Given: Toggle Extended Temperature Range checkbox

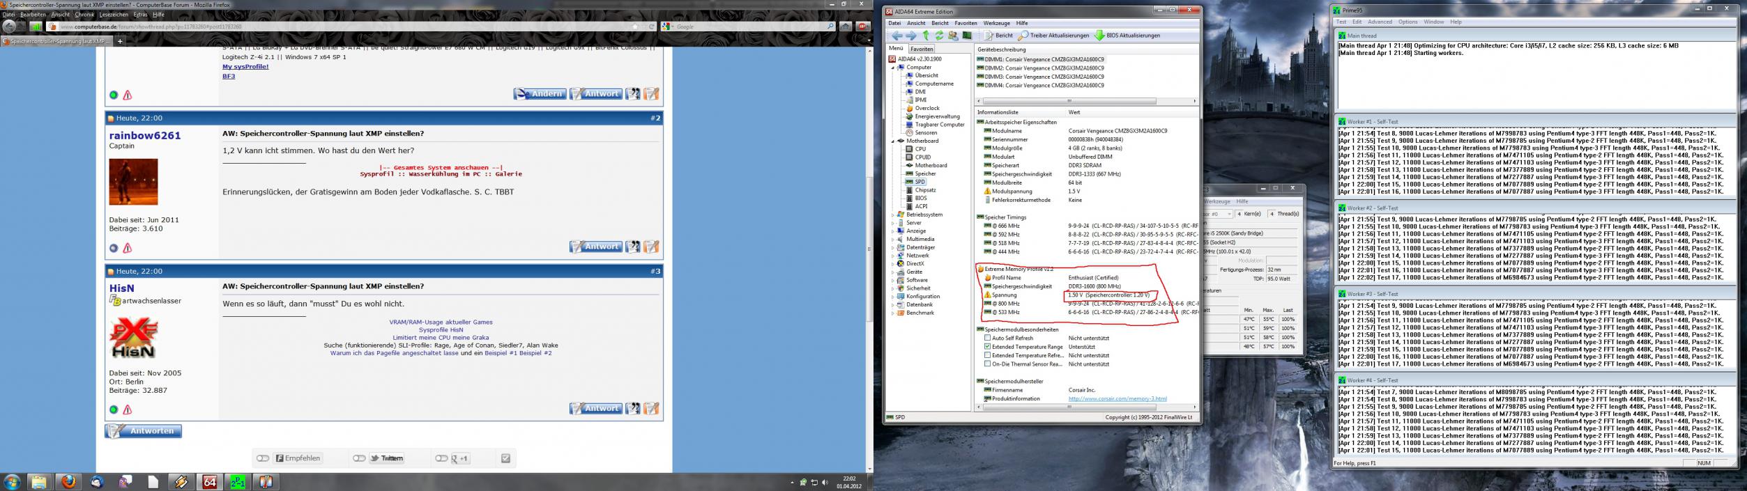Looking at the screenshot, I should (987, 346).
